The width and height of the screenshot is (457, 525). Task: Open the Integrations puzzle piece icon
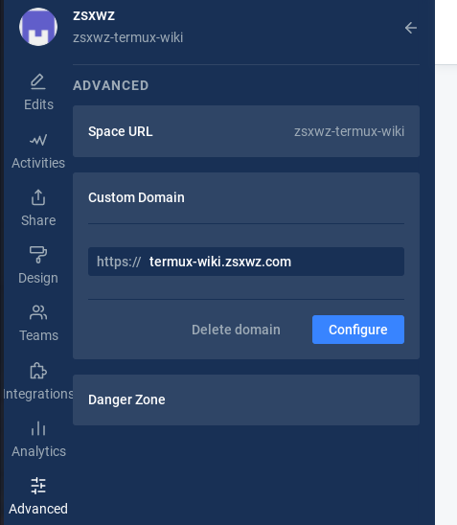point(38,371)
